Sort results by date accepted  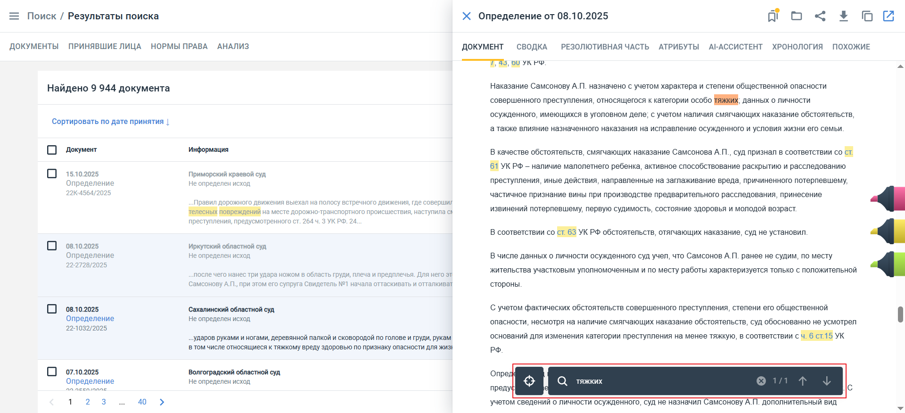[x=110, y=122]
